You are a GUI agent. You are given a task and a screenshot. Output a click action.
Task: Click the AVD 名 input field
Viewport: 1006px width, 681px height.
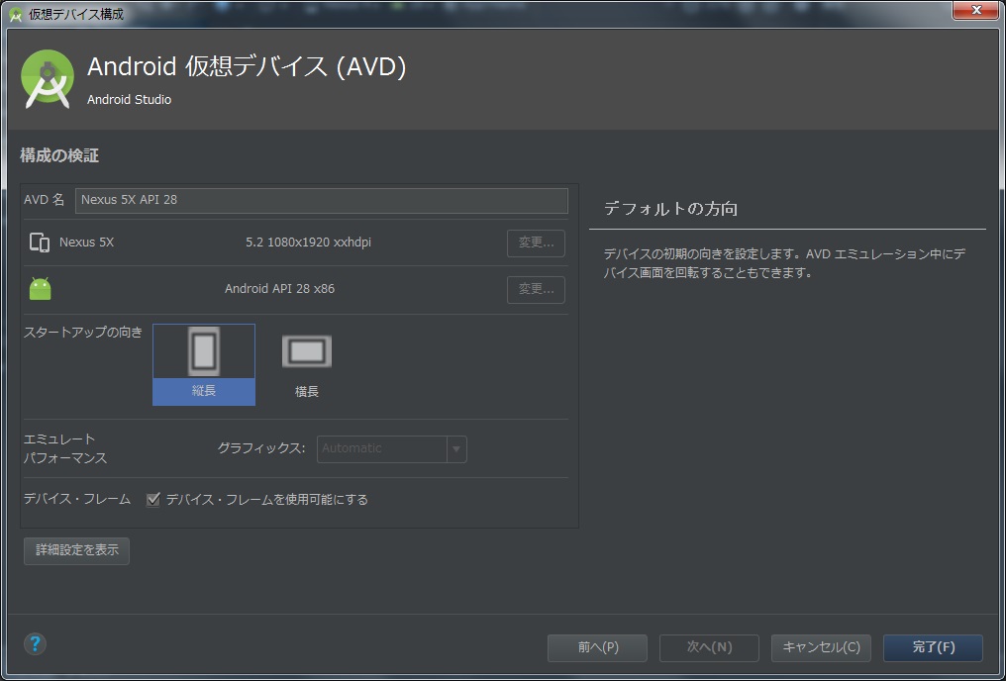[x=322, y=200]
